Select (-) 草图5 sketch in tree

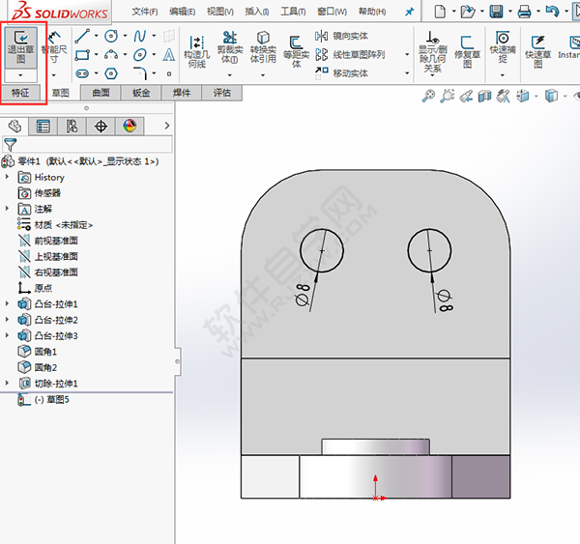point(43,399)
